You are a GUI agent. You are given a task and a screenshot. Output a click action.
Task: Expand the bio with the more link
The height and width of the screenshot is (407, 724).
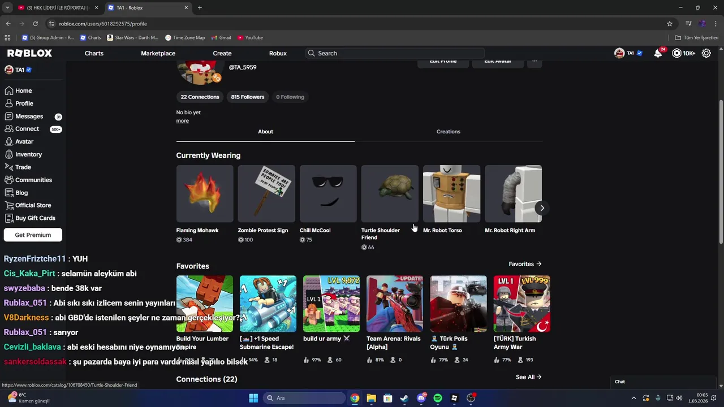coord(182,120)
